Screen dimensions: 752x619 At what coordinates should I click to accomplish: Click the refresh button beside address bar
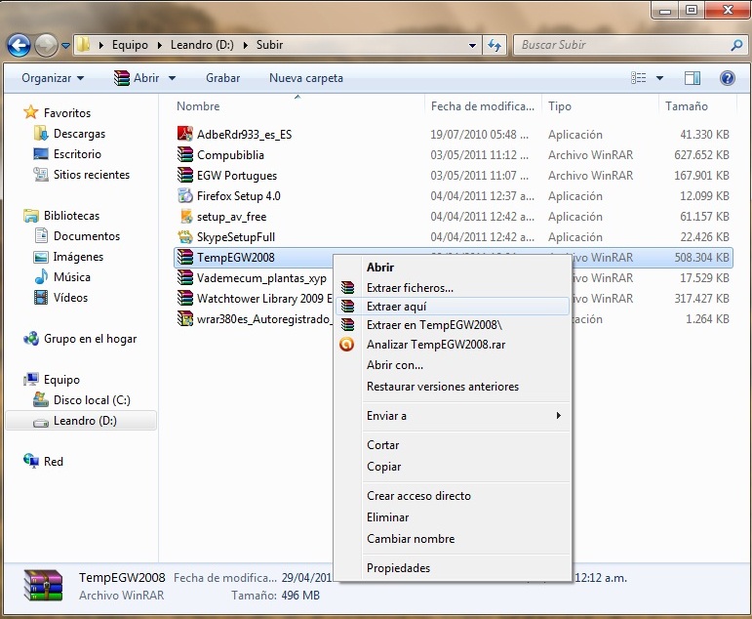point(495,45)
